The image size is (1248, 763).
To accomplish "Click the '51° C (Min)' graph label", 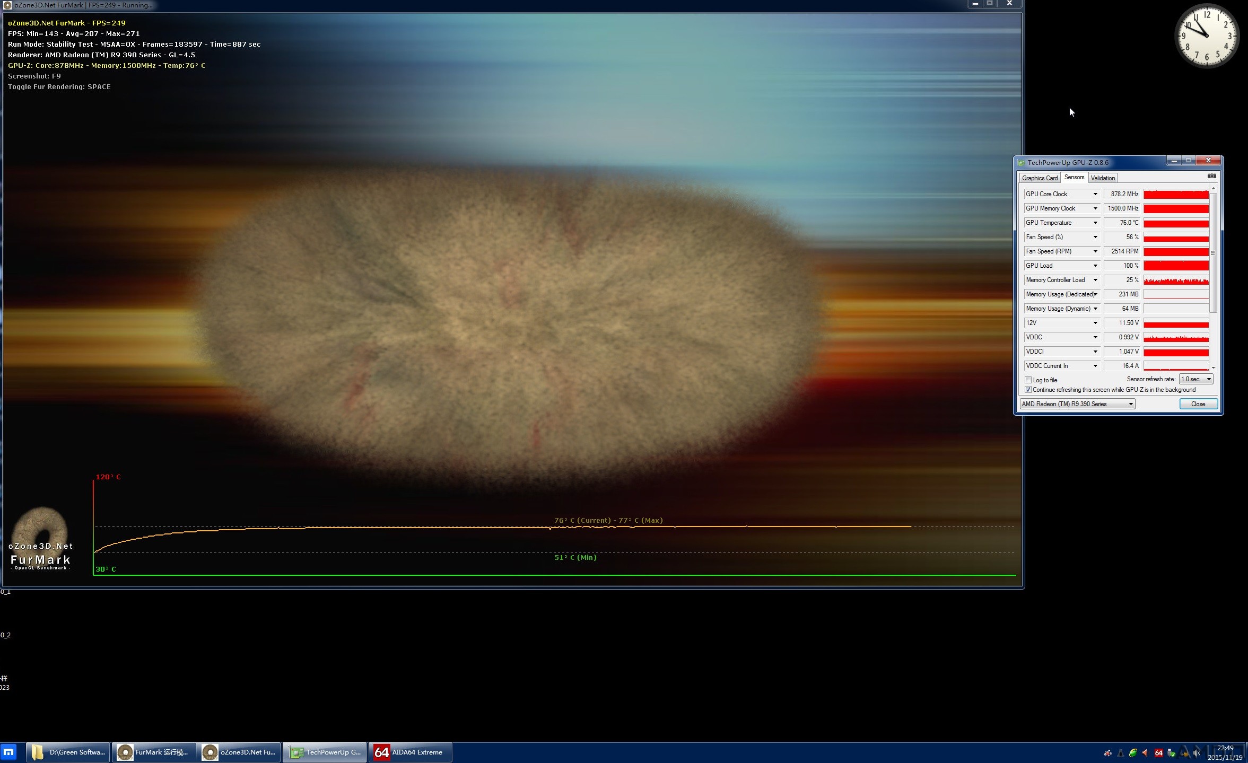I will coord(575,557).
